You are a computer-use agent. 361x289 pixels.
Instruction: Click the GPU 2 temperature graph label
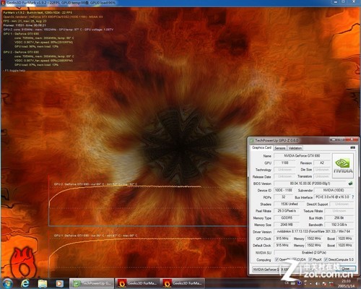tap(95, 184)
